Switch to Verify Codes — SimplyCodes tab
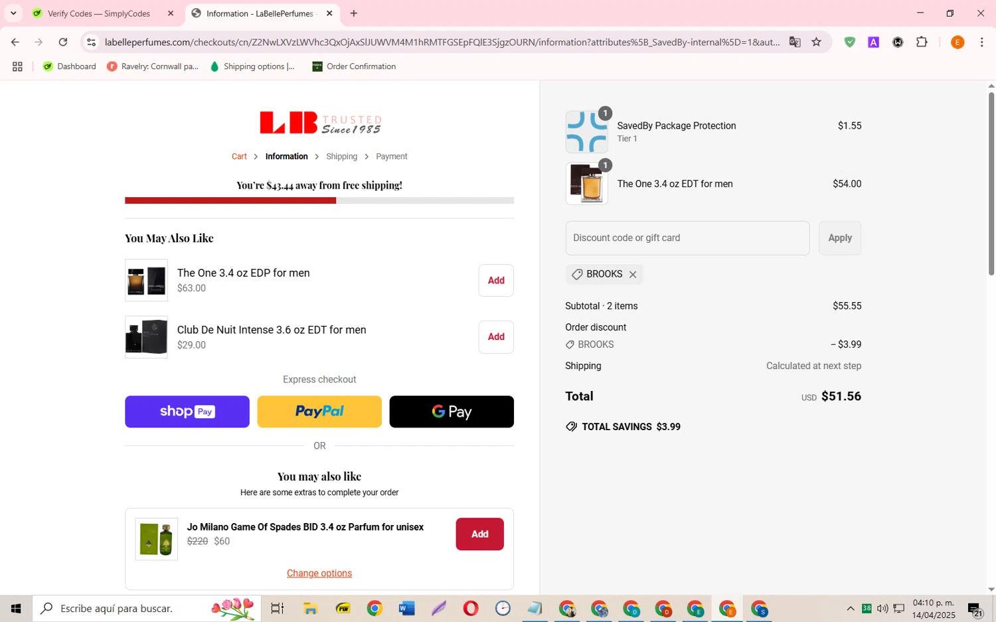Screen dimensions: 996x622 [x=100, y=13]
